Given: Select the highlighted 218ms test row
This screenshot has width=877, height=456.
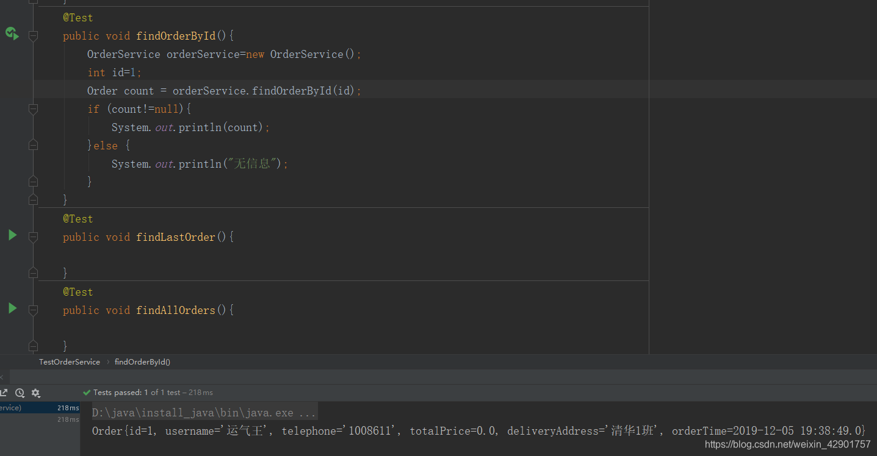Looking at the screenshot, I should pyautogui.click(x=40, y=408).
